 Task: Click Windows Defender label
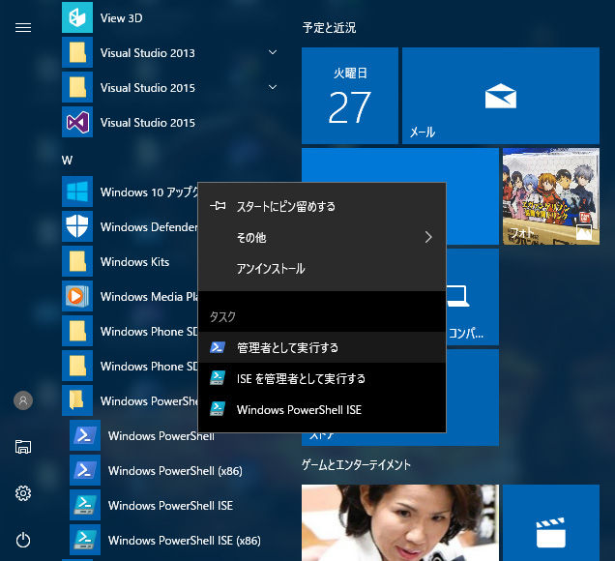coord(149,226)
